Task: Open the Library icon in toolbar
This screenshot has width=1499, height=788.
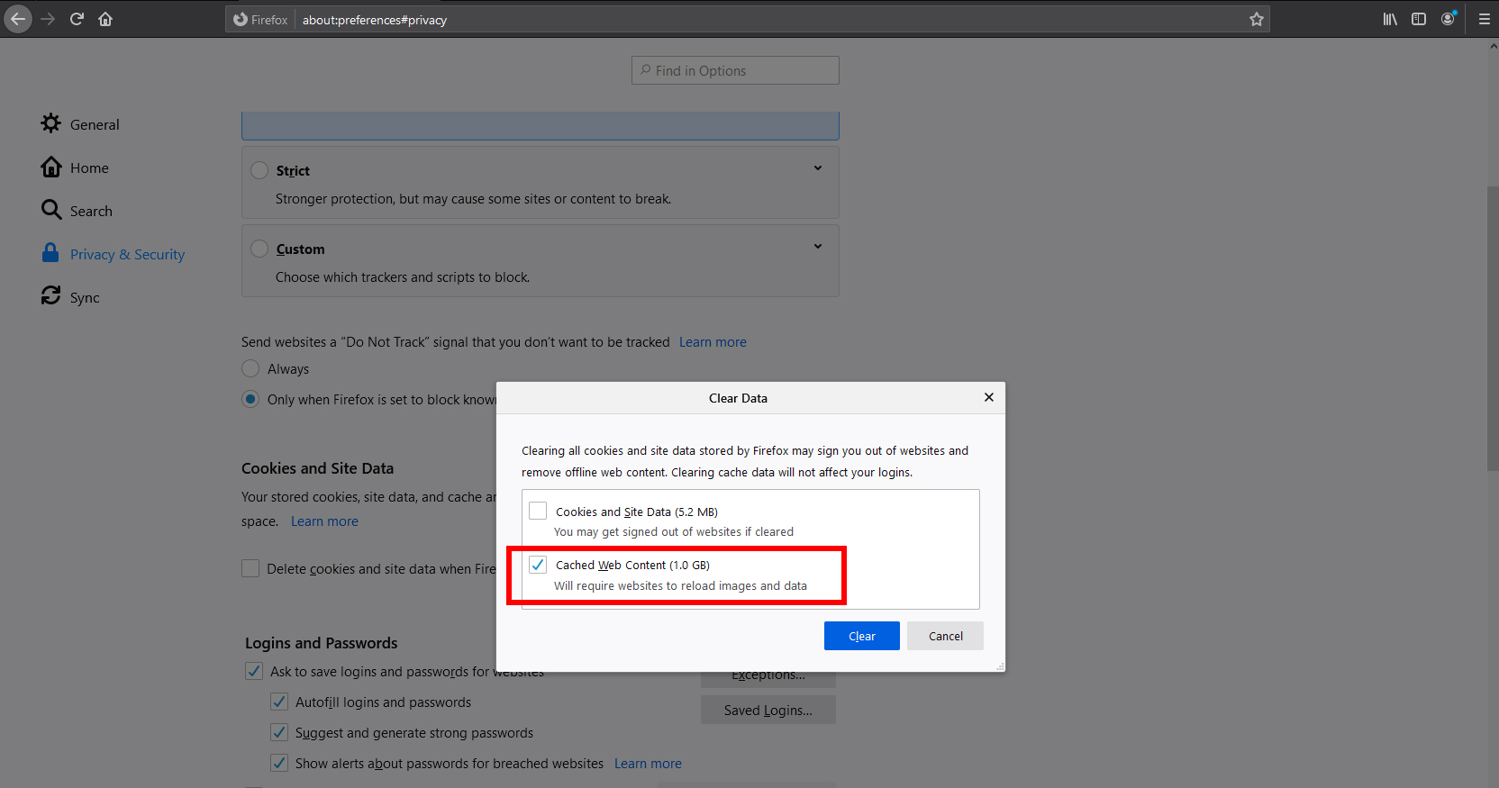Action: [1390, 19]
